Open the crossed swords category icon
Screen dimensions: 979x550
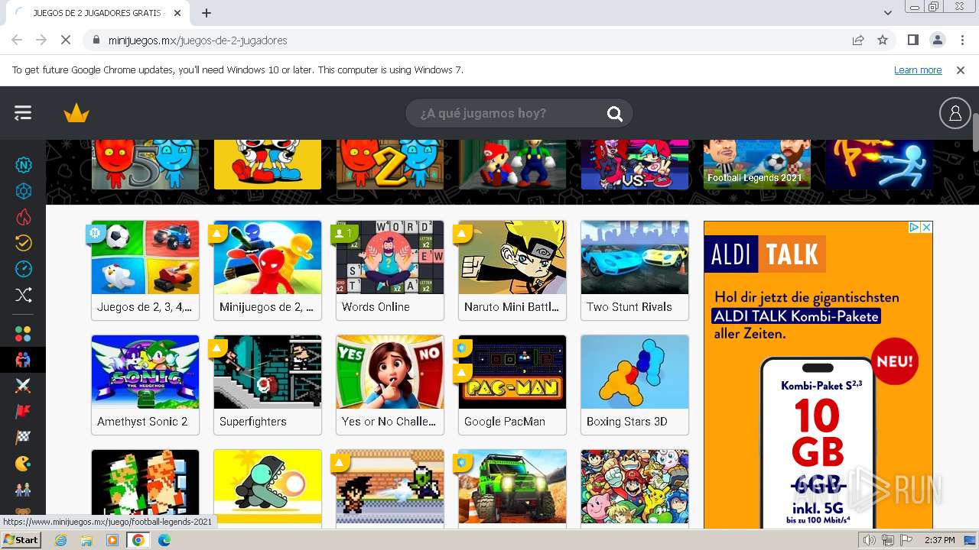point(24,386)
